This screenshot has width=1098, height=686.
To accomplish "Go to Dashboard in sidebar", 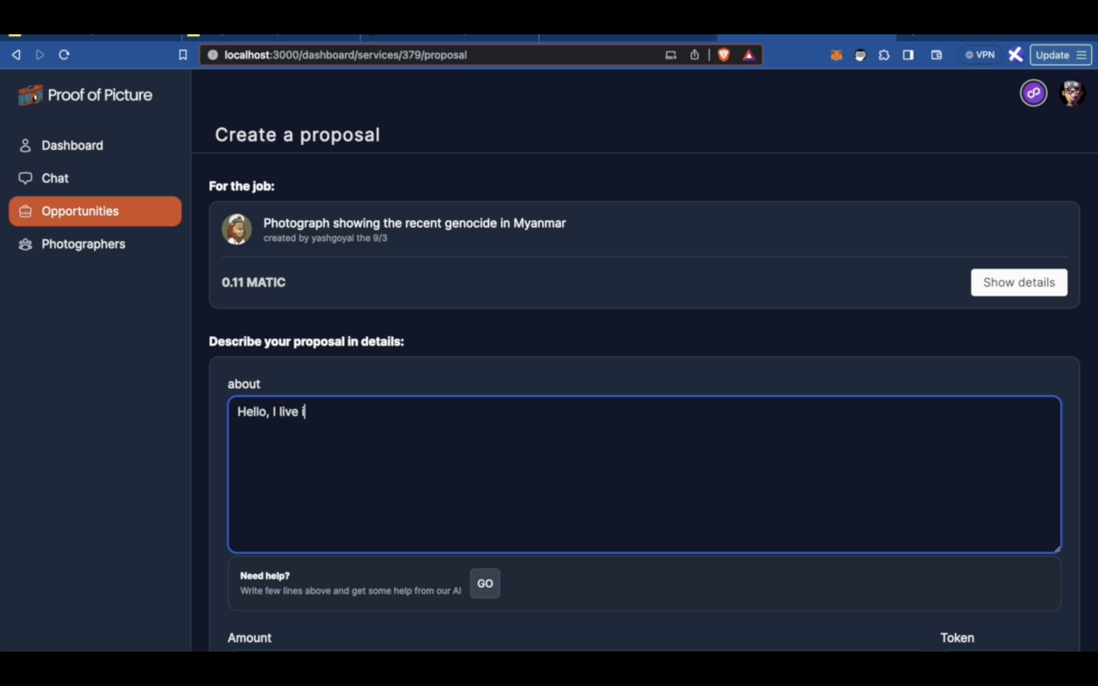I will [72, 145].
